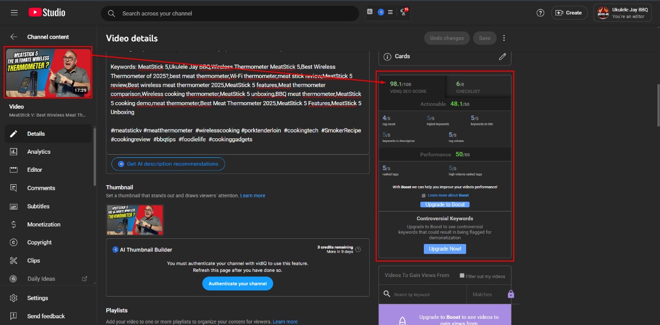Open the Clips section
Viewport: 660px width, 325px height.
tap(47, 261)
